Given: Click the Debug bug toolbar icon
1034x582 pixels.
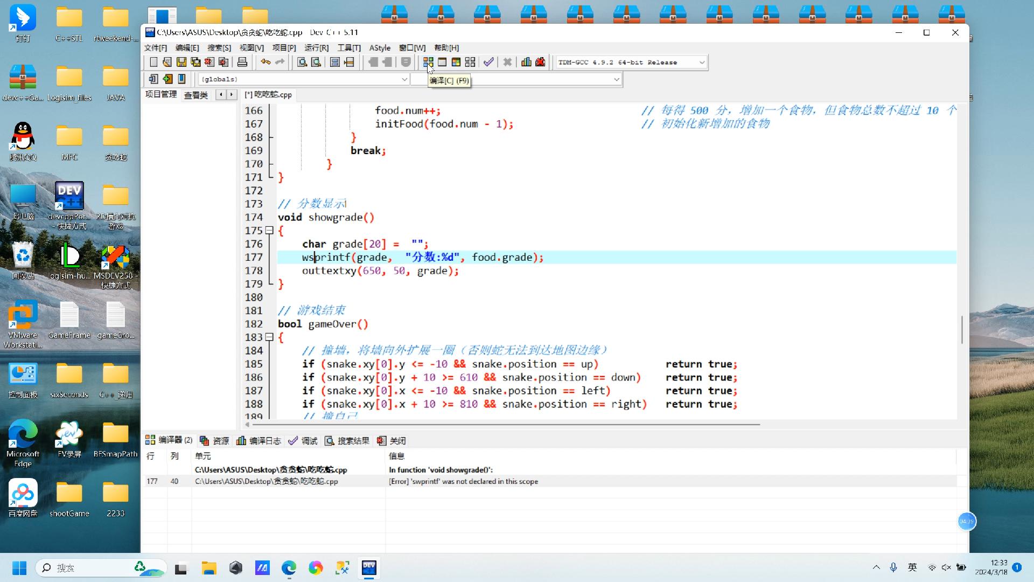Looking at the screenshot, I should [540, 63].
